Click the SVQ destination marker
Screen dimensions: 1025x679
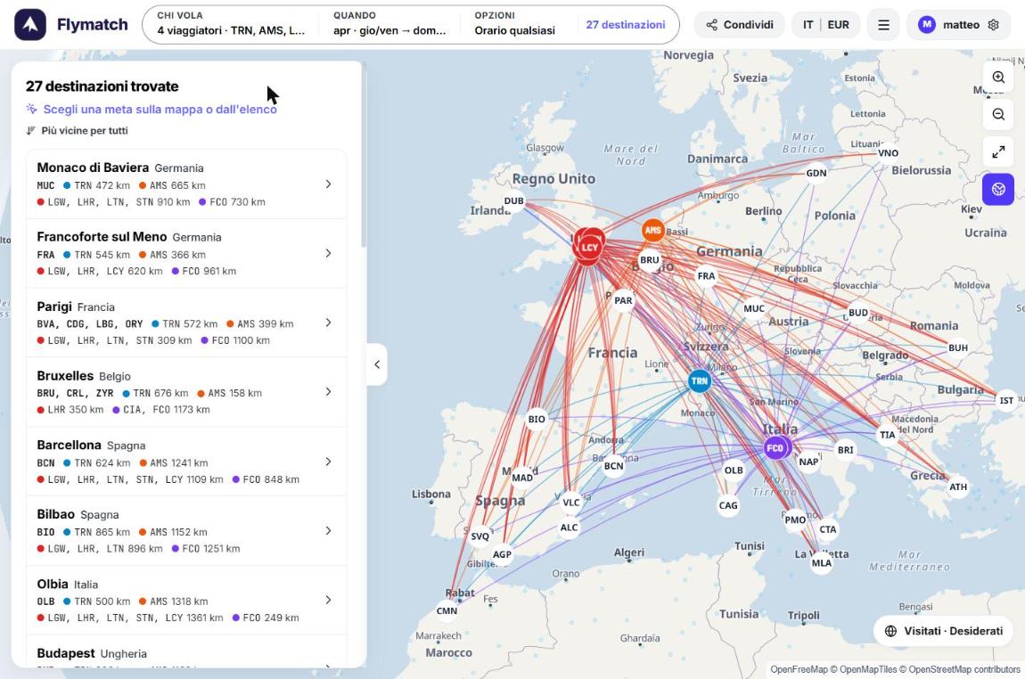[x=480, y=536]
